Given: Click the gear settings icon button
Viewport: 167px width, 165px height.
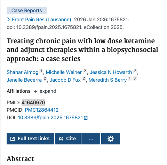Looking at the screenshot, I should 111,138.
